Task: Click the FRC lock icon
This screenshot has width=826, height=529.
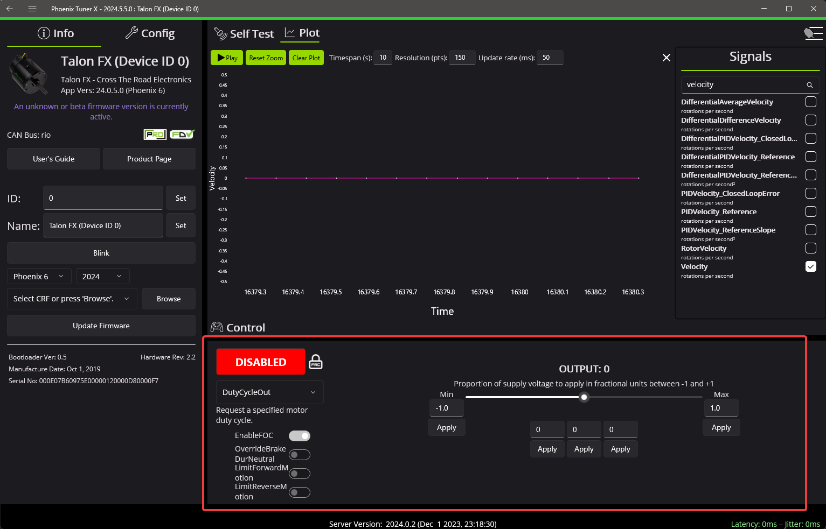Action: pyautogui.click(x=316, y=362)
